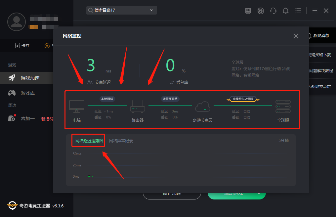The height and width of the screenshot is (217, 336).
Task: Click the version number v6.3.6
Action: (58, 206)
